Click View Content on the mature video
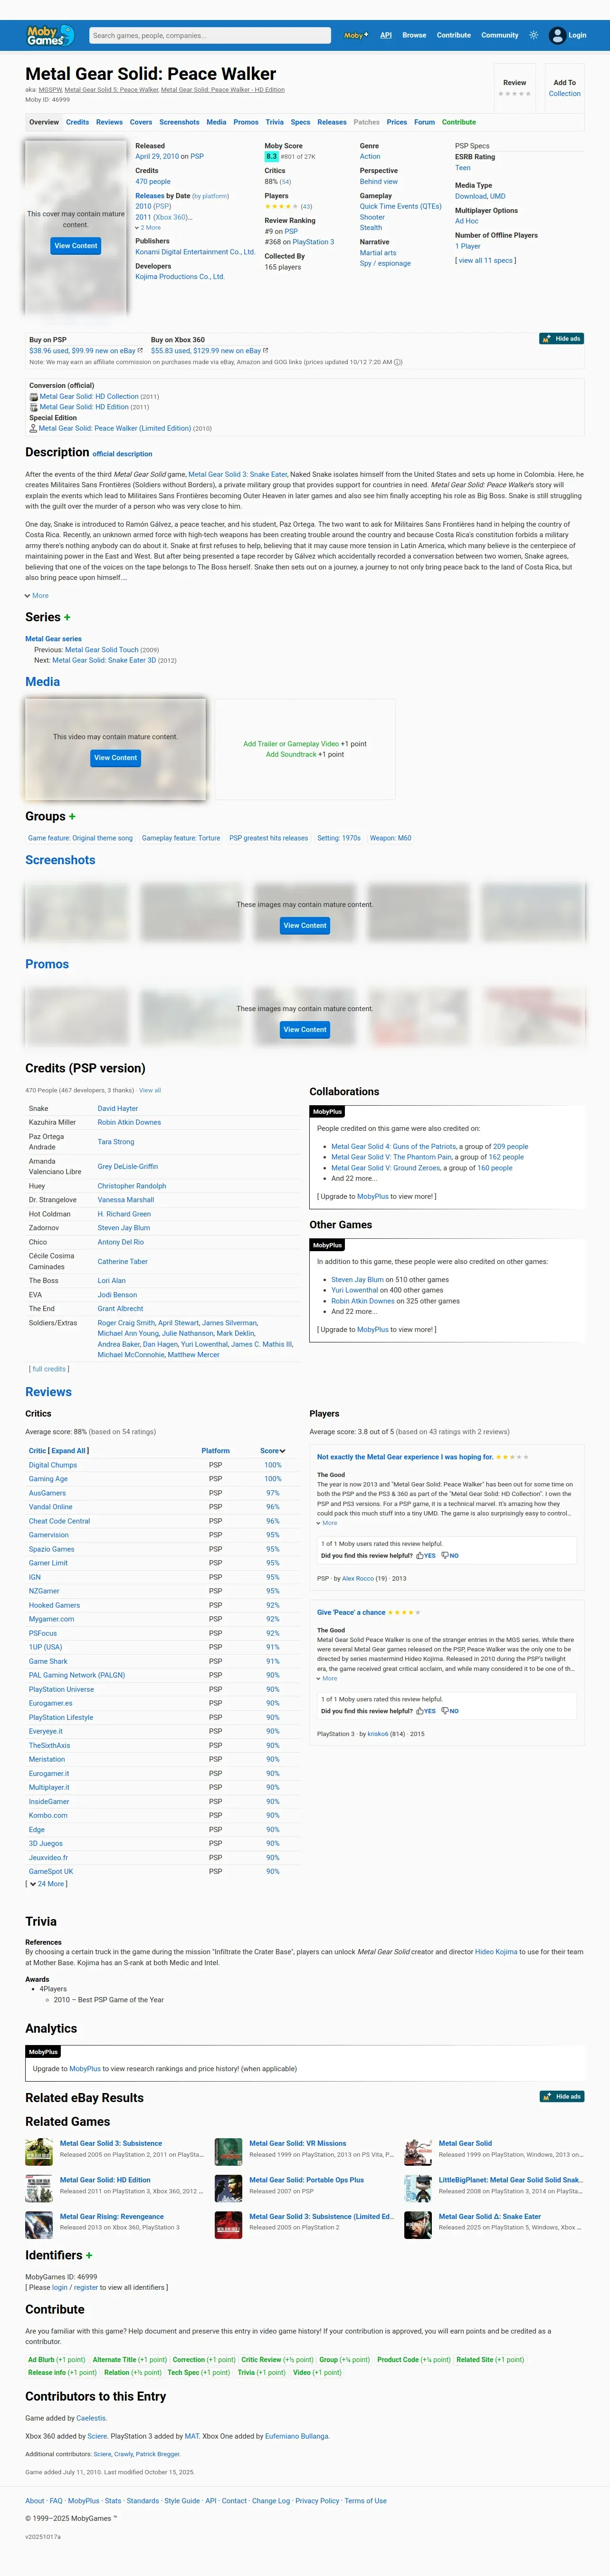 click(115, 758)
